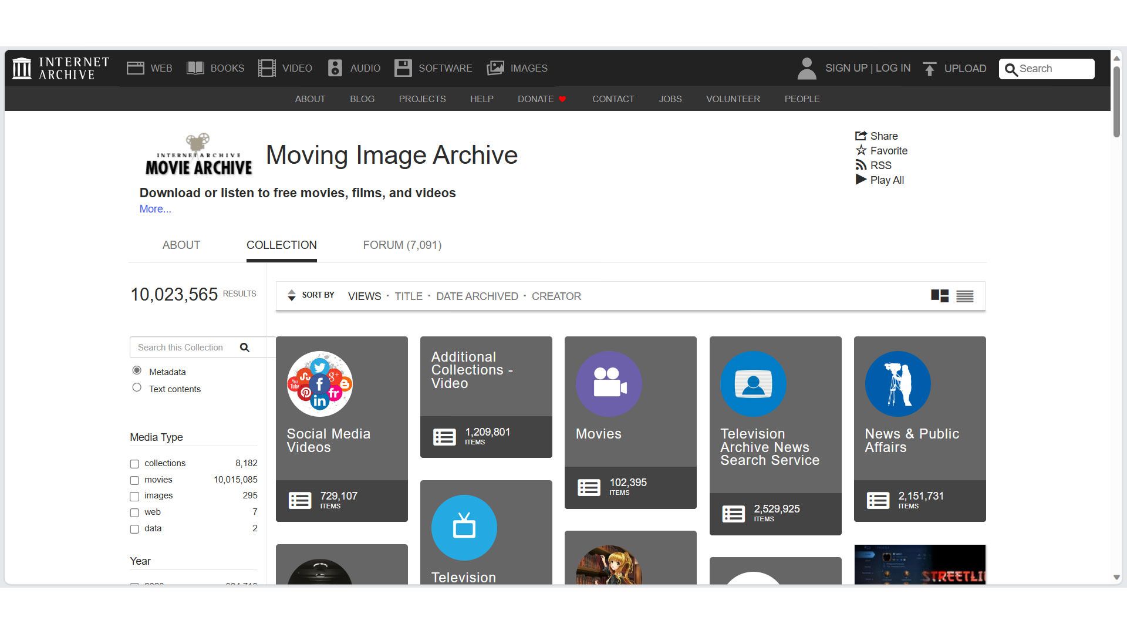Switch to list view layout
This screenshot has height=634, width=1127.
(x=964, y=296)
